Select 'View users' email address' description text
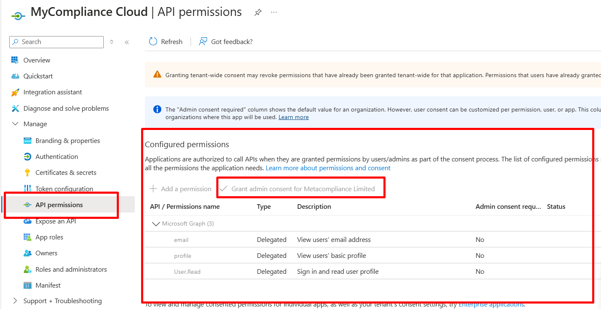This screenshot has height=309, width=601. click(334, 240)
